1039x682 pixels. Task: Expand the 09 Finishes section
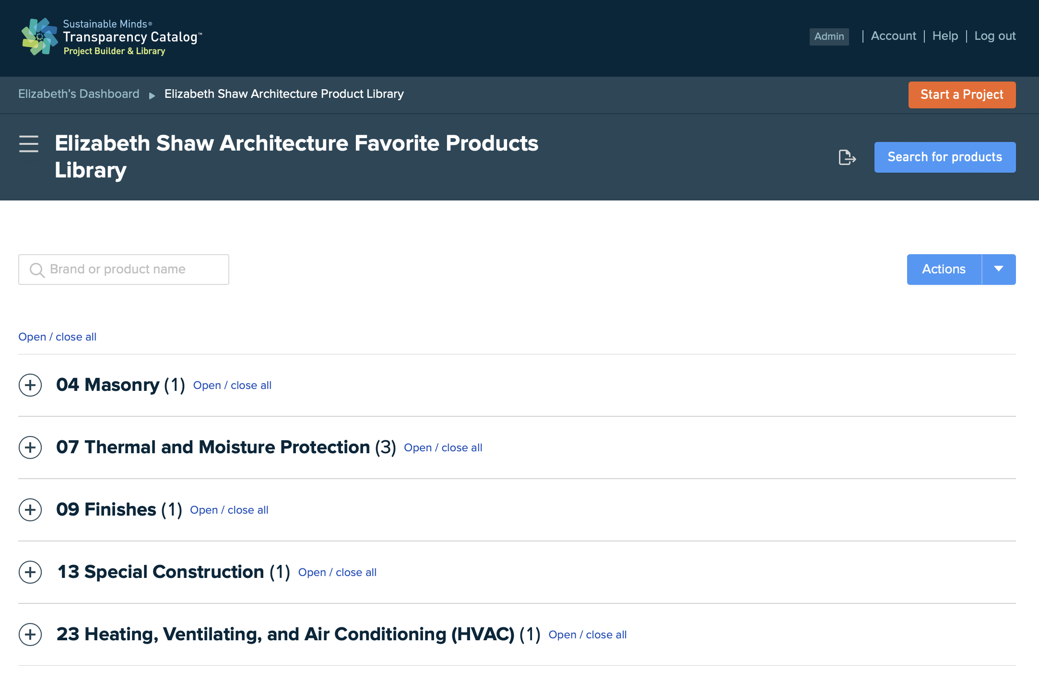pos(30,510)
